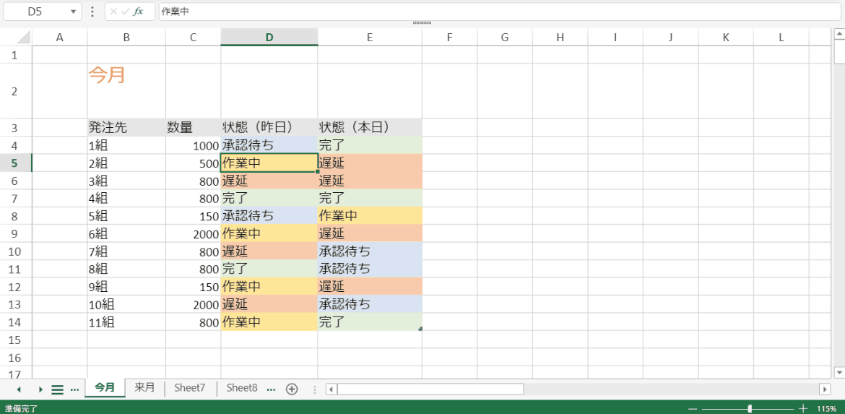Click the zoom in plus icon
Image resolution: width=845 pixels, height=414 pixels.
point(803,408)
